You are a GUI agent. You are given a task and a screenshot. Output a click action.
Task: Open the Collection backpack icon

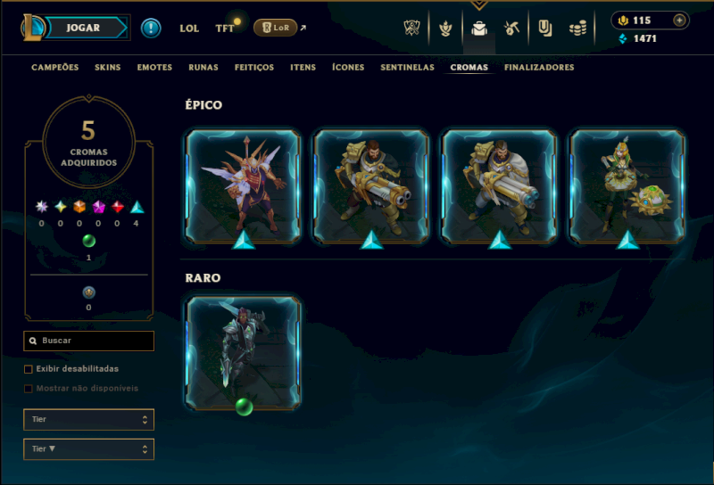[479, 29]
